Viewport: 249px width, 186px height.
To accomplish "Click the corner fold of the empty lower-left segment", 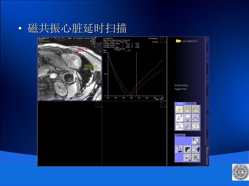I will pyautogui.click(x=99, y=104).
